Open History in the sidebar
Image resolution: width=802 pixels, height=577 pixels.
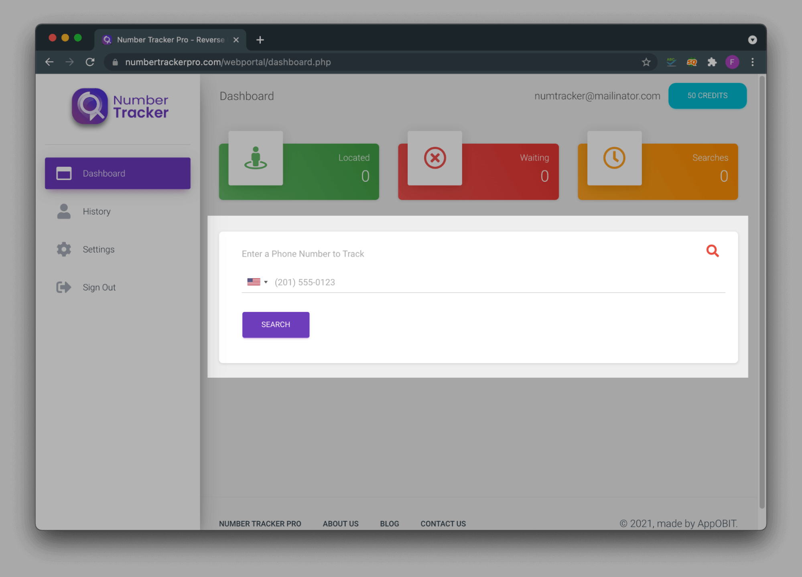[96, 211]
